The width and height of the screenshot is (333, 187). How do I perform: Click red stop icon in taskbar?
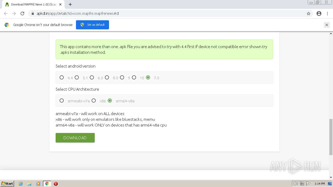pyautogui.click(x=56, y=184)
